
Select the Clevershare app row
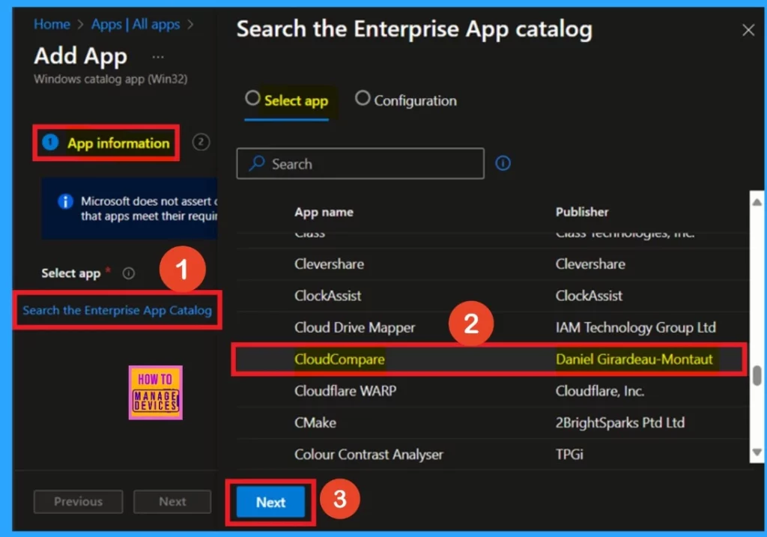492,264
